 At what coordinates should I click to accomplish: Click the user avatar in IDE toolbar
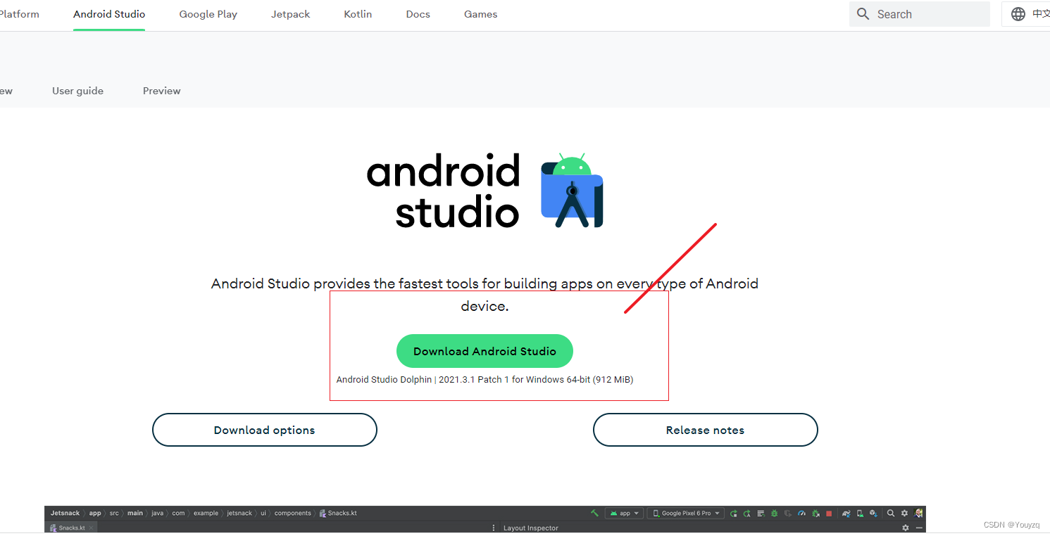(918, 513)
